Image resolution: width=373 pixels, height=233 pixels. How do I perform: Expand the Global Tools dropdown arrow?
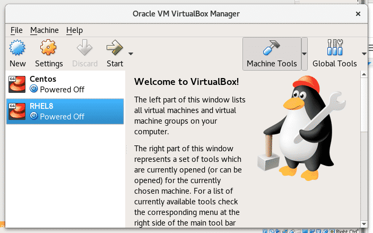364,54
